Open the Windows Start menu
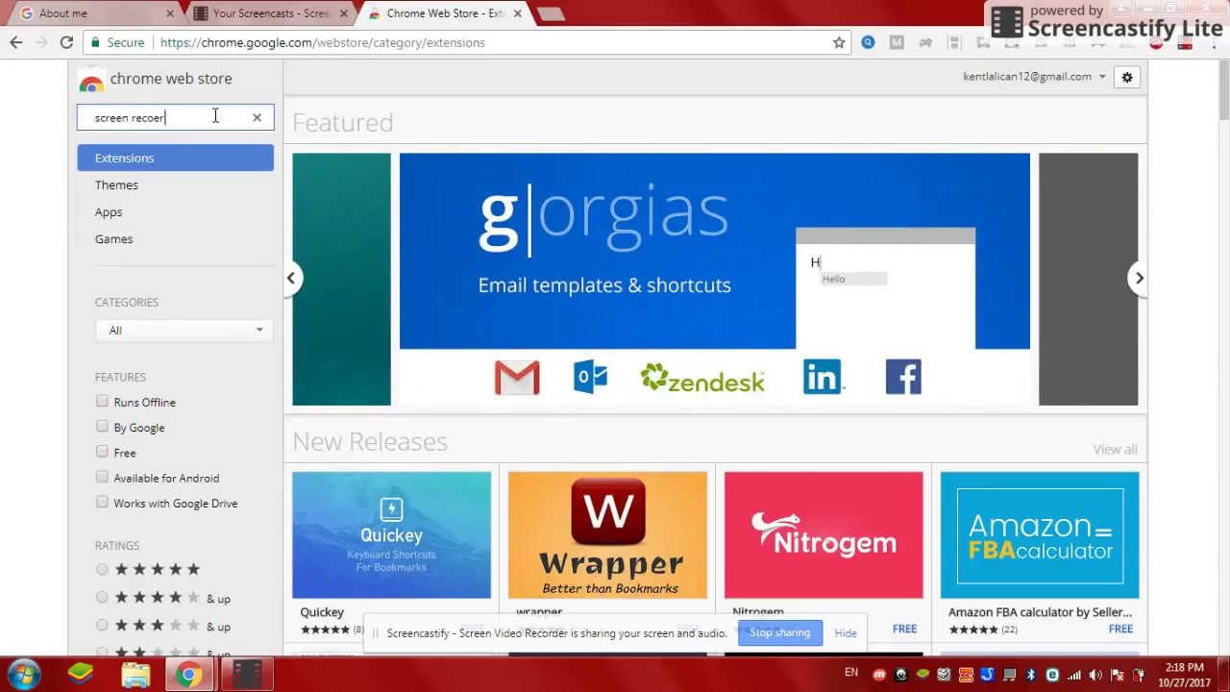The image size is (1230, 692). [24, 674]
